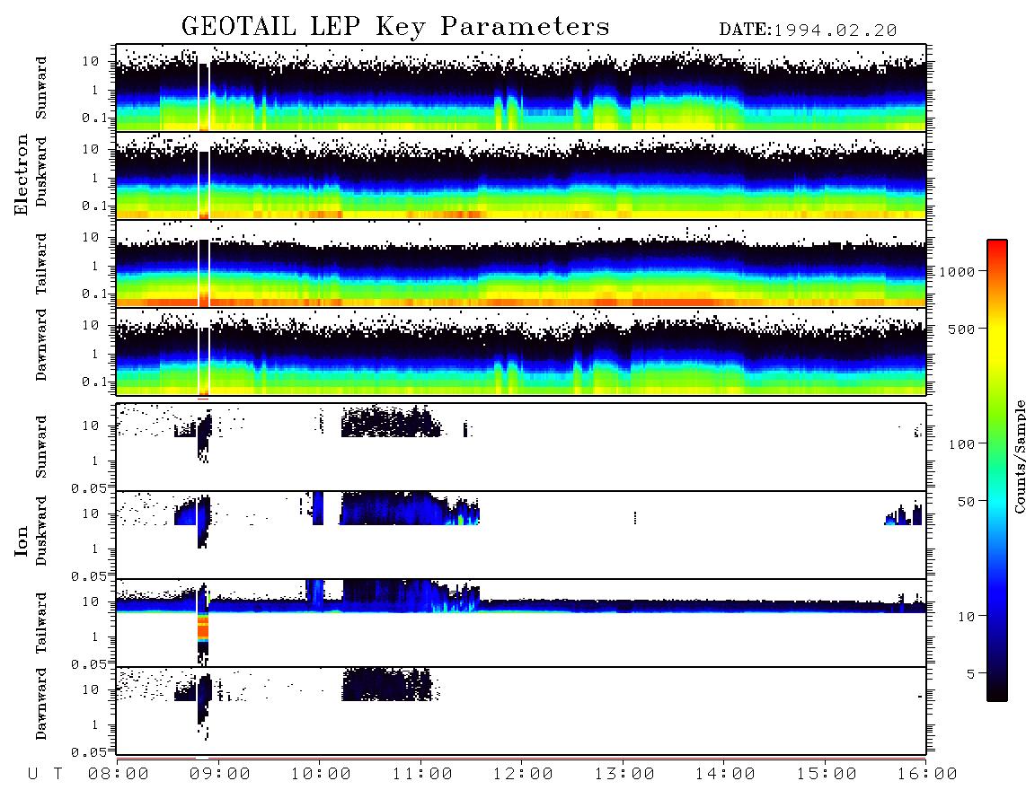This screenshot has height=790, width=1026.
Task: Click the "10" tick of Electron Dawnward panel
Action: pos(91,325)
